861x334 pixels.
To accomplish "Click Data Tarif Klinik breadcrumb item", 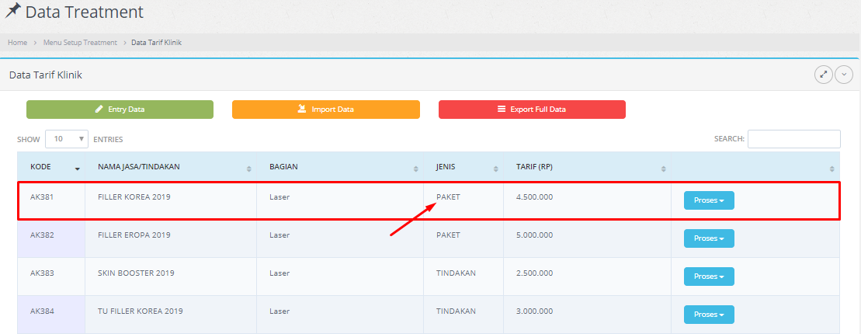I will 157,42.
